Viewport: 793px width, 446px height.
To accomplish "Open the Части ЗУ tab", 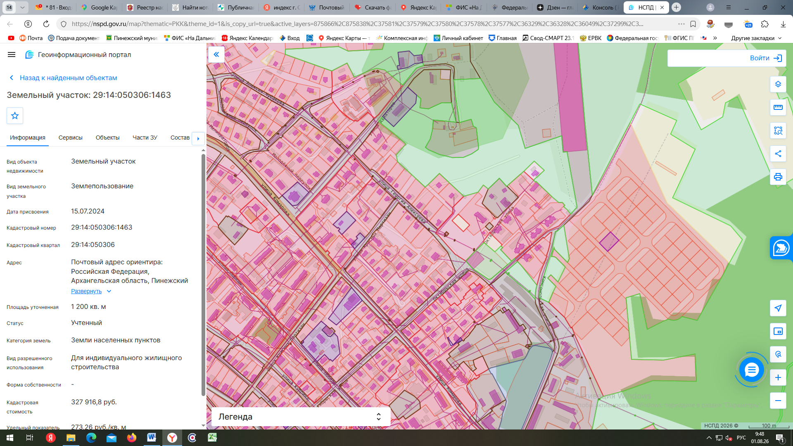I will click(145, 138).
